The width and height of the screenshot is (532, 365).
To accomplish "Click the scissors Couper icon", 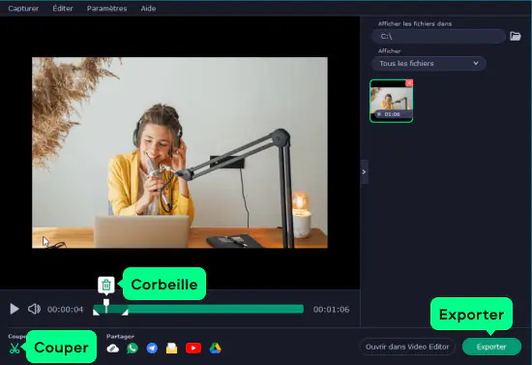I will (x=15, y=349).
